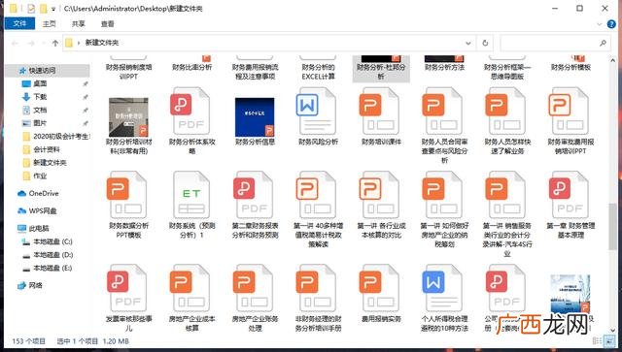The image size is (622, 352).
Task: Select the 财务培训课件 presentation file
Action: (381, 117)
